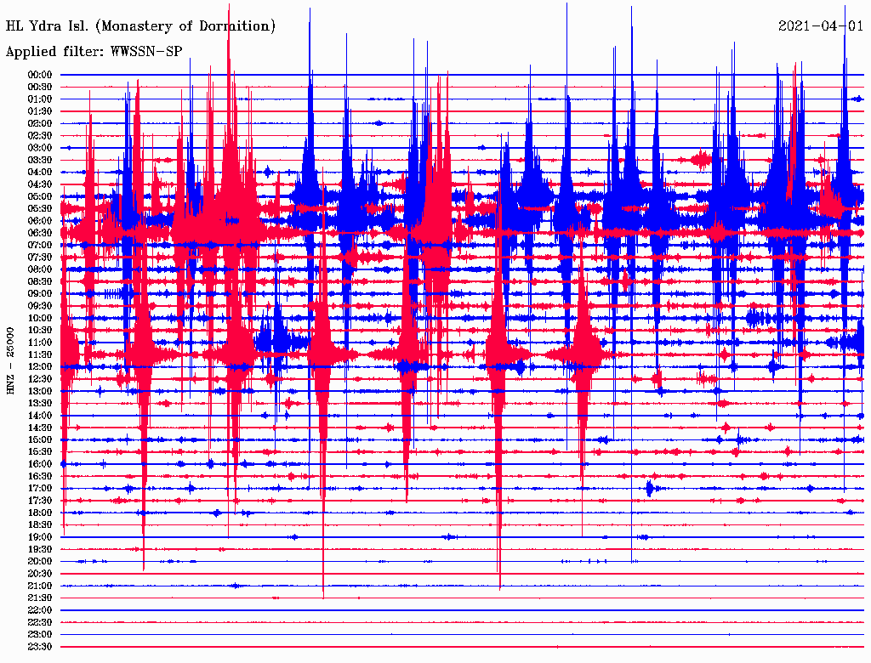Screen dimensions: 871x663
Task: Click the 03:30 time label
Action: (x=40, y=161)
